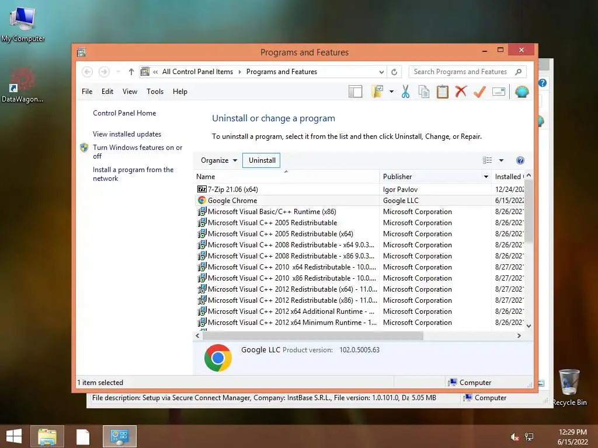This screenshot has width=598, height=448.
Task: Go to Control Panel Home
Action: pyautogui.click(x=124, y=113)
